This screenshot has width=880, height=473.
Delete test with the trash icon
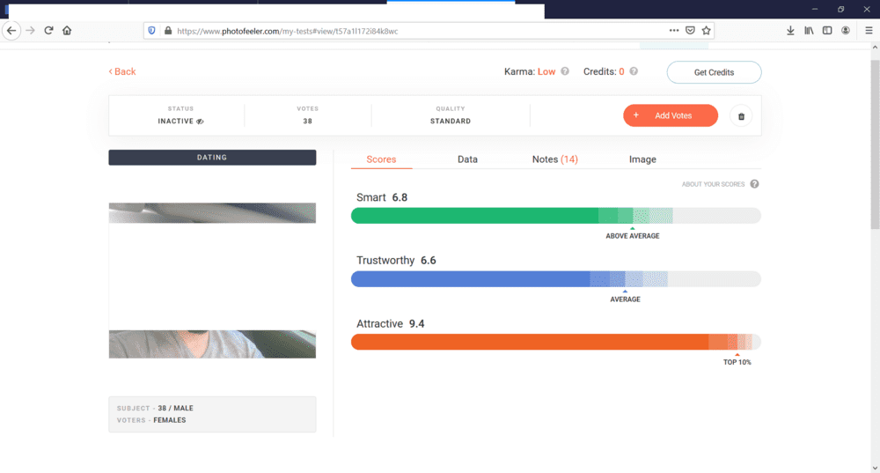coord(741,116)
